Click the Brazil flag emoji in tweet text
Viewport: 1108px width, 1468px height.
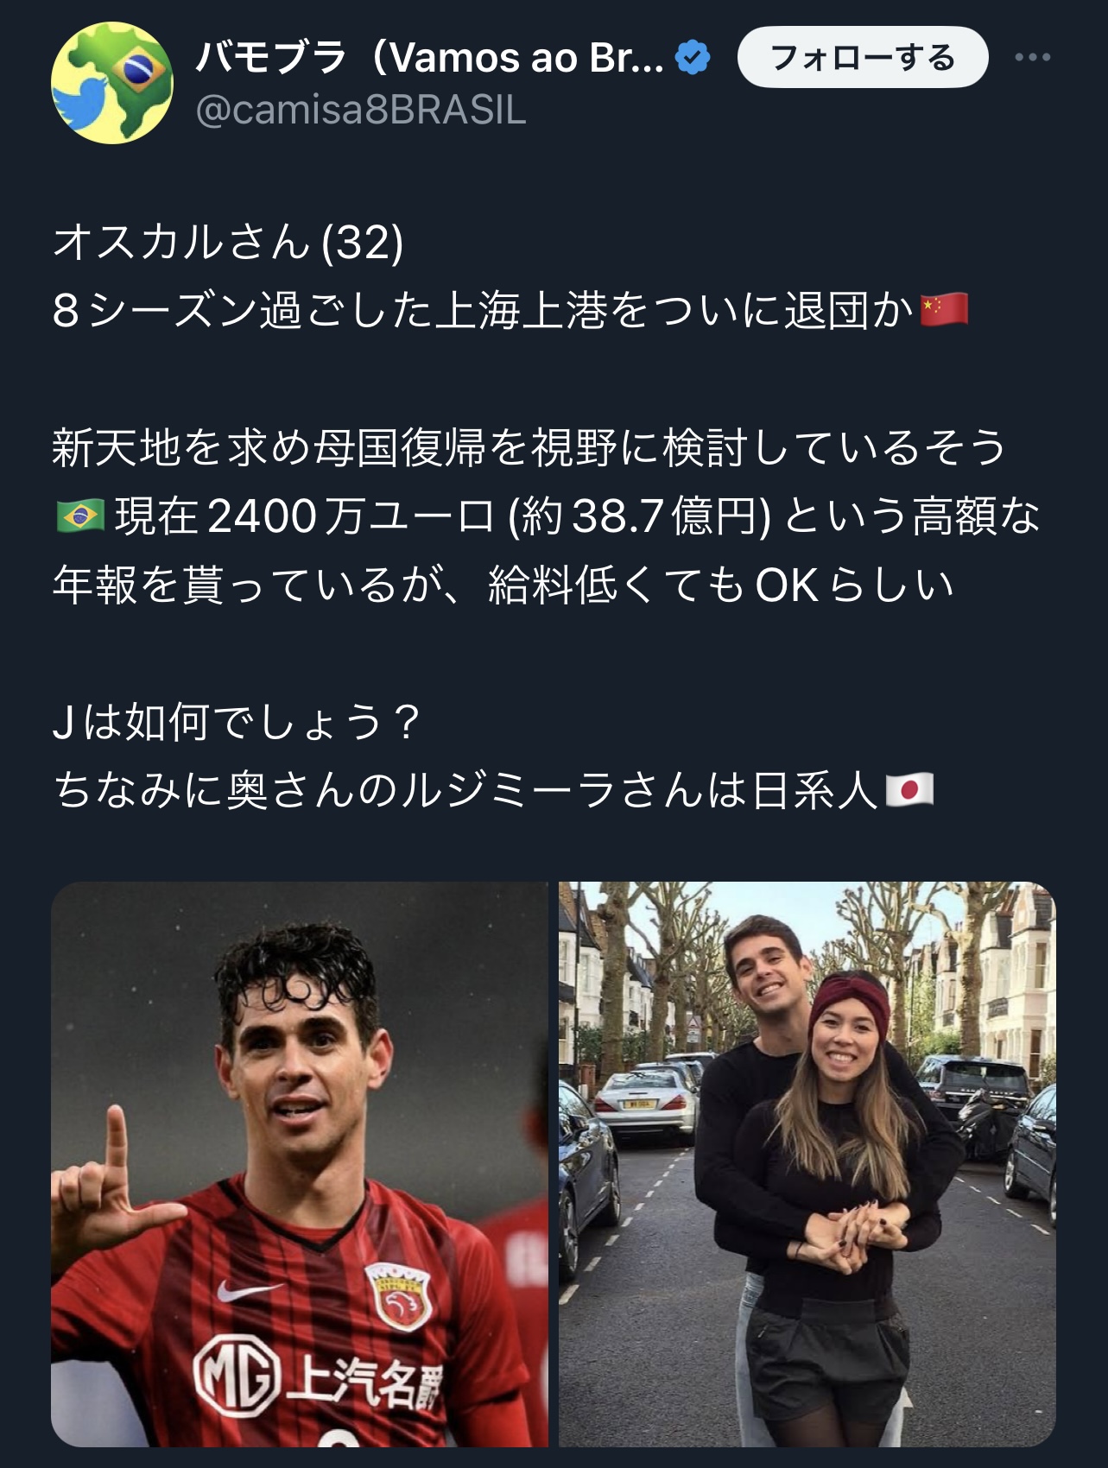pyautogui.click(x=79, y=516)
